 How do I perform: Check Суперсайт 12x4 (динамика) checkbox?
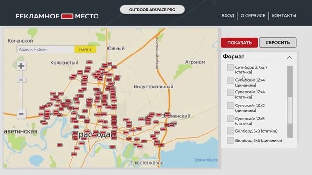tap(231, 80)
